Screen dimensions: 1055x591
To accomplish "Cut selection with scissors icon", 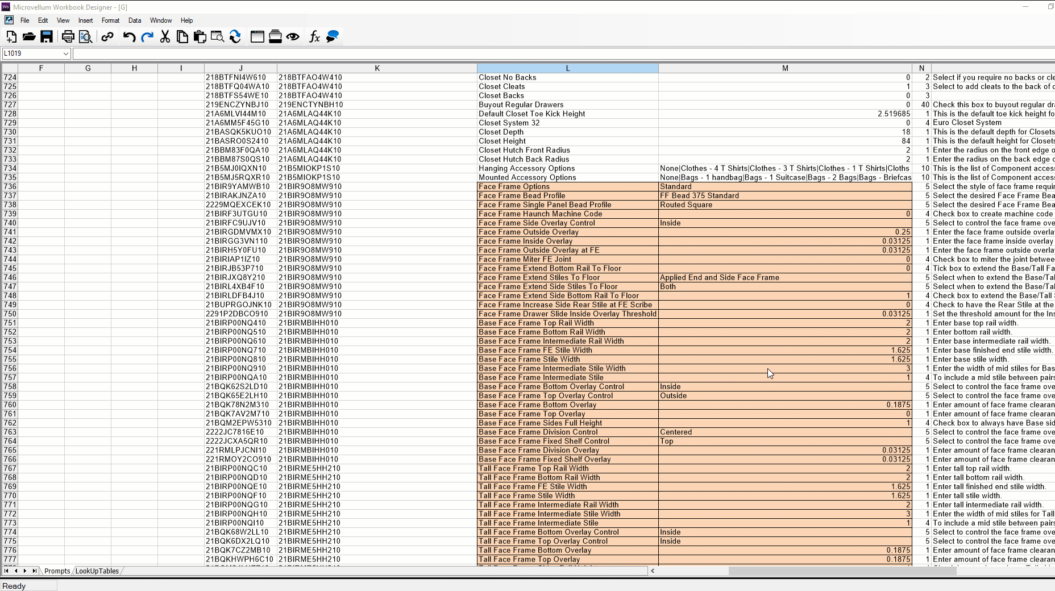I will 165,37.
